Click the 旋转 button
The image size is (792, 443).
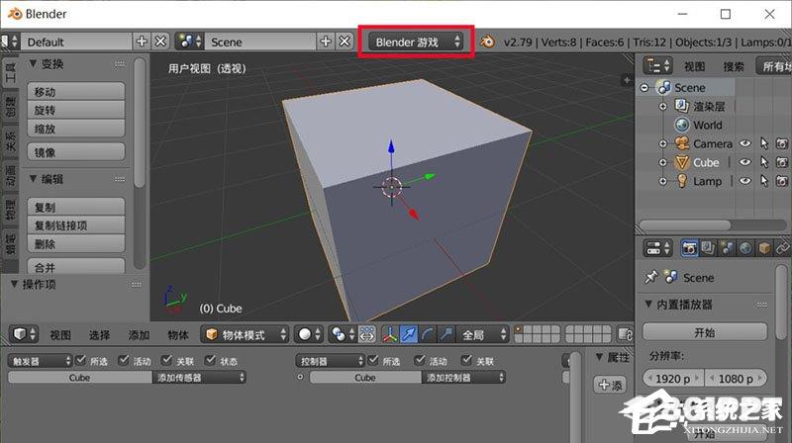click(76, 110)
